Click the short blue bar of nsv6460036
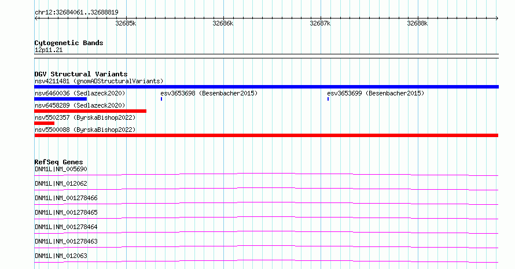This screenshot has width=515, height=269. (x=60, y=99)
